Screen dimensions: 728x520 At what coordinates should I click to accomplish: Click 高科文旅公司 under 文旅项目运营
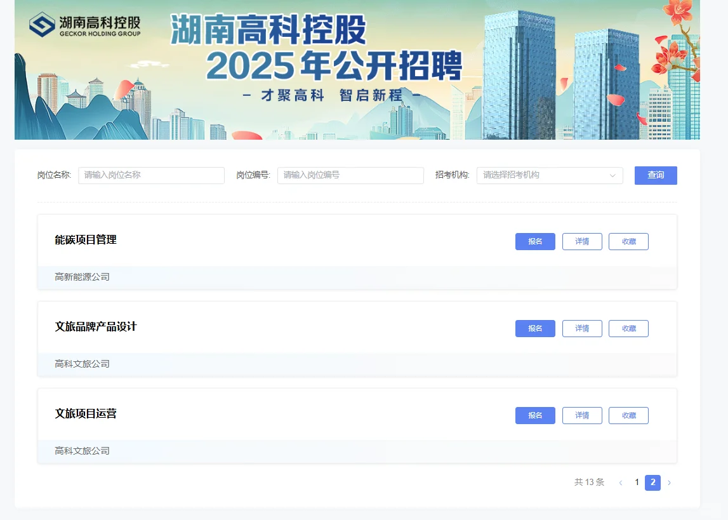point(82,451)
